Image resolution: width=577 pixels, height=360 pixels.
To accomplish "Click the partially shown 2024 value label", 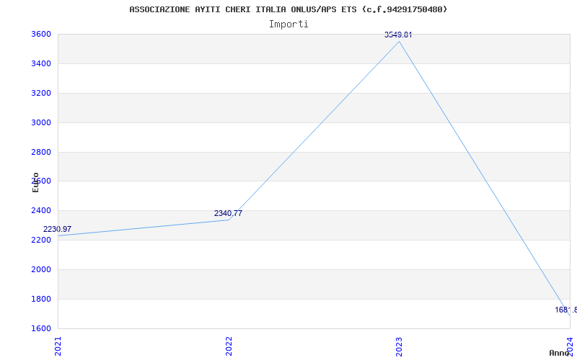I will click(x=566, y=310).
